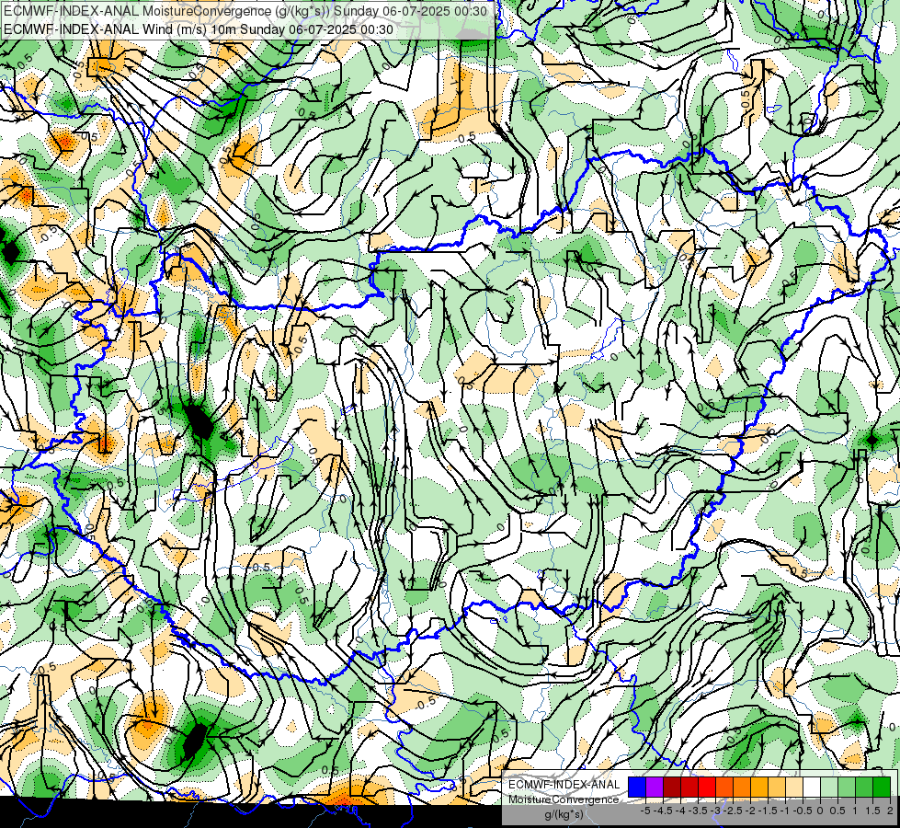This screenshot has width=900, height=828.
Task: Click the purple legend swatch
Action: [655, 788]
